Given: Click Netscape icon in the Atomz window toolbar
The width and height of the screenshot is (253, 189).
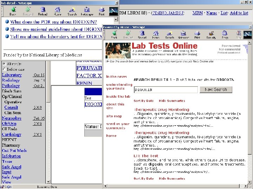Looking at the screenshot, I should click(183, 35).
